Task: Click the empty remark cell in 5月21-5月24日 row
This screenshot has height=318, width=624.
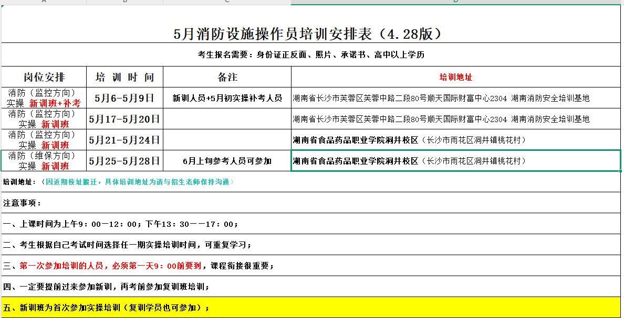Action: [227, 140]
